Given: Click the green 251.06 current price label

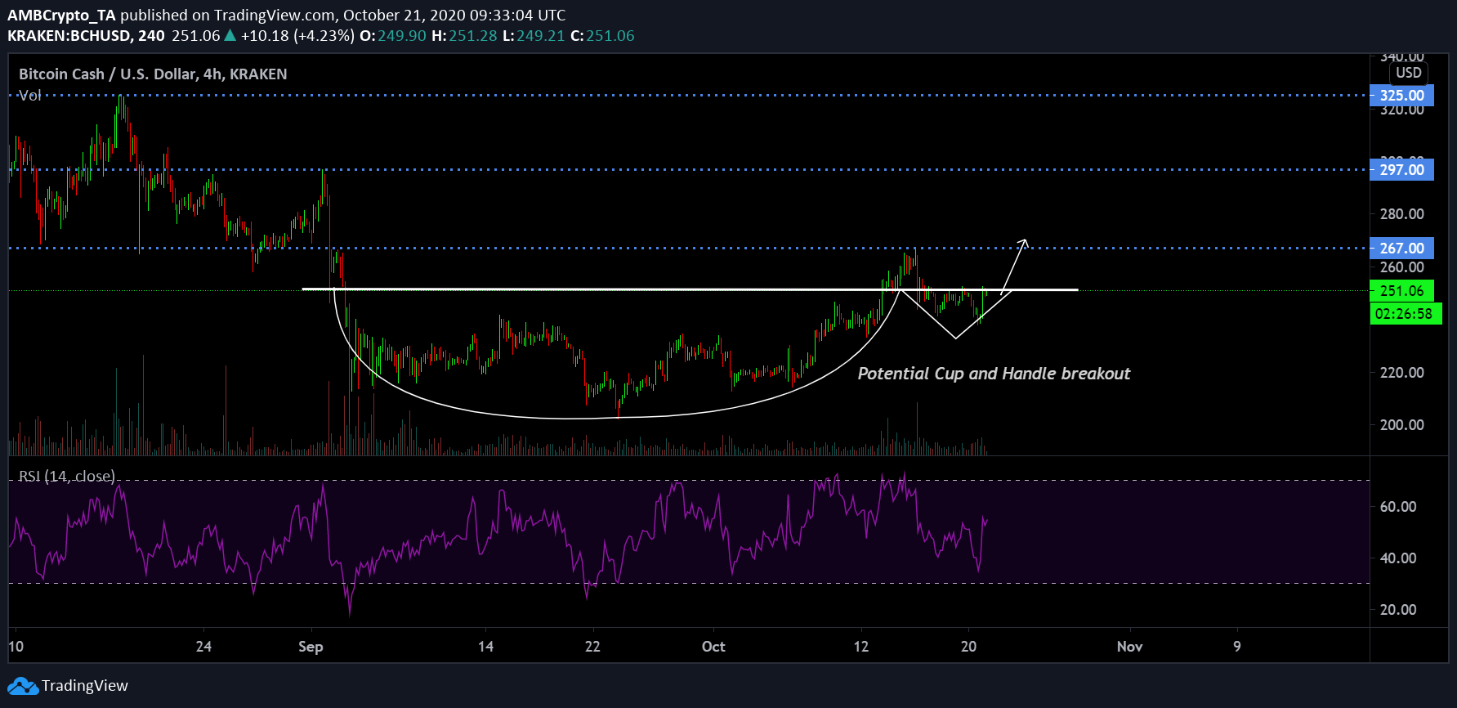Looking at the screenshot, I should pos(1401,291).
